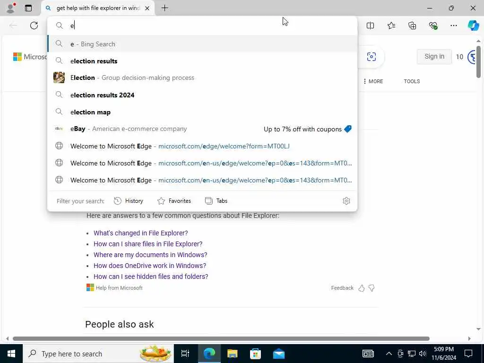Select 'election map' suggestion

pos(202,112)
